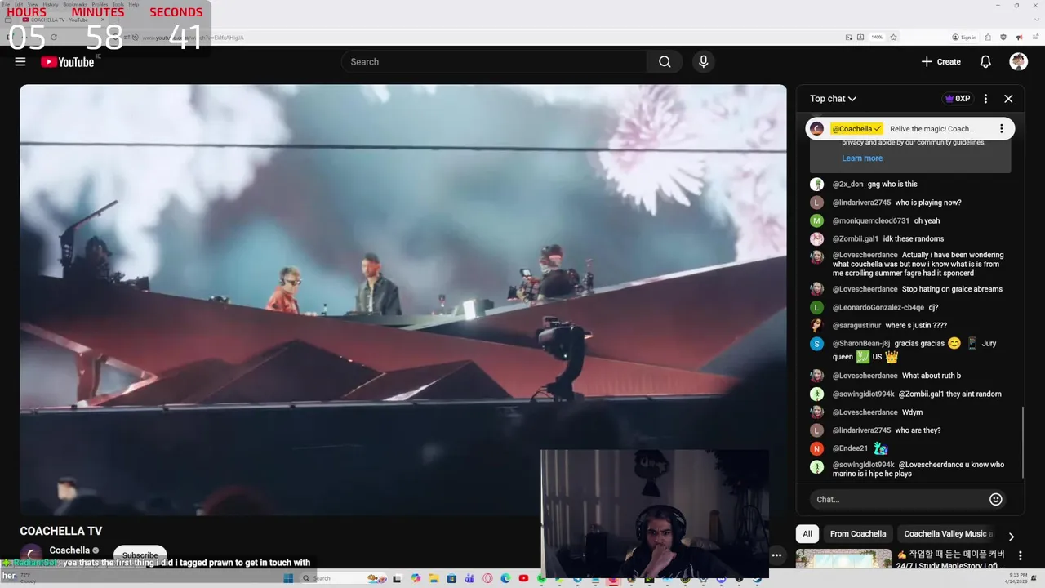Click the @Endee21 chat username
1045x588 pixels.
pyautogui.click(x=850, y=448)
